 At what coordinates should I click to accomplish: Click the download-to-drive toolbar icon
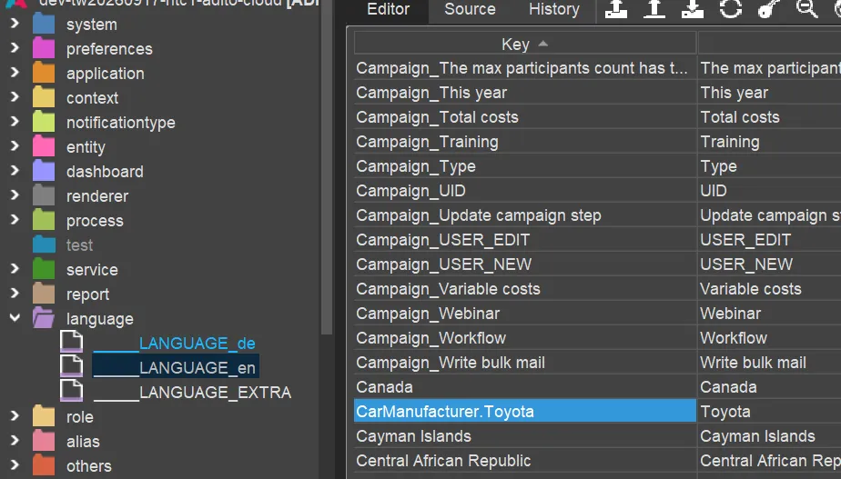click(x=693, y=9)
